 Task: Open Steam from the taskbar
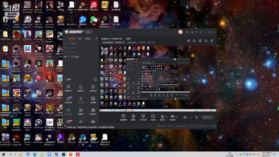(x=56, y=154)
